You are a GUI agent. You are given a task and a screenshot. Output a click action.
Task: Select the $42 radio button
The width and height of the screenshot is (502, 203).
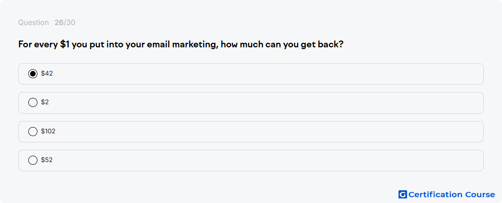coord(33,74)
